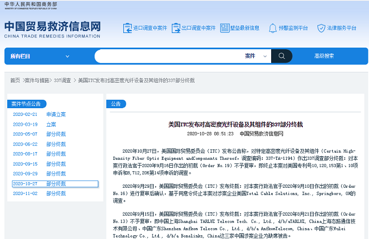The height and width of the screenshot is (239, 369).
Task: Open the 2020-09-29 部分终裁 entry
Action: tap(39, 174)
